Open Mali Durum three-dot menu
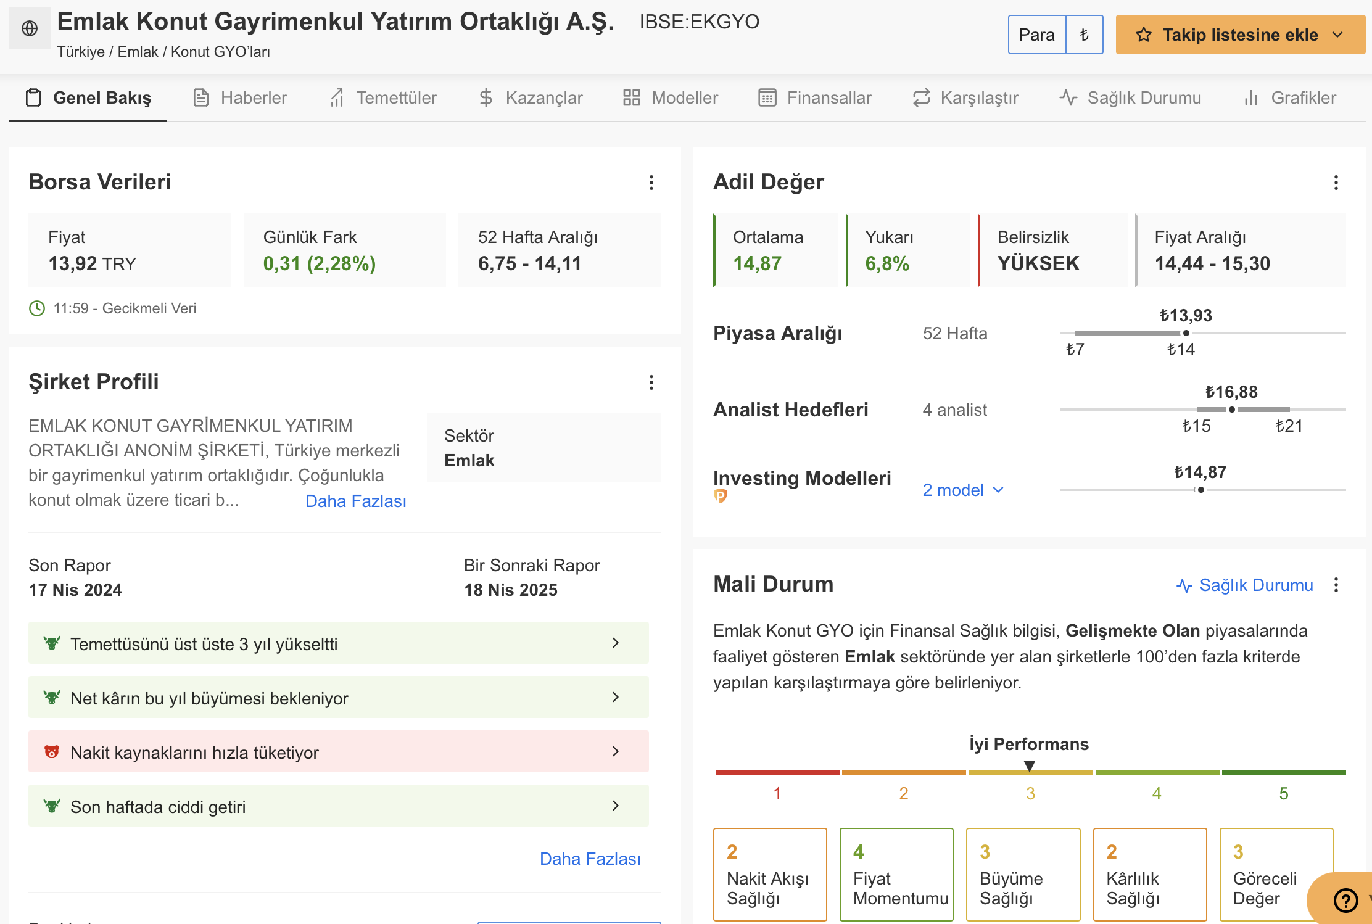This screenshot has width=1372, height=924. click(x=1336, y=585)
